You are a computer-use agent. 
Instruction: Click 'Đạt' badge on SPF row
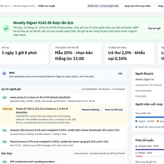tap(5, 162)
